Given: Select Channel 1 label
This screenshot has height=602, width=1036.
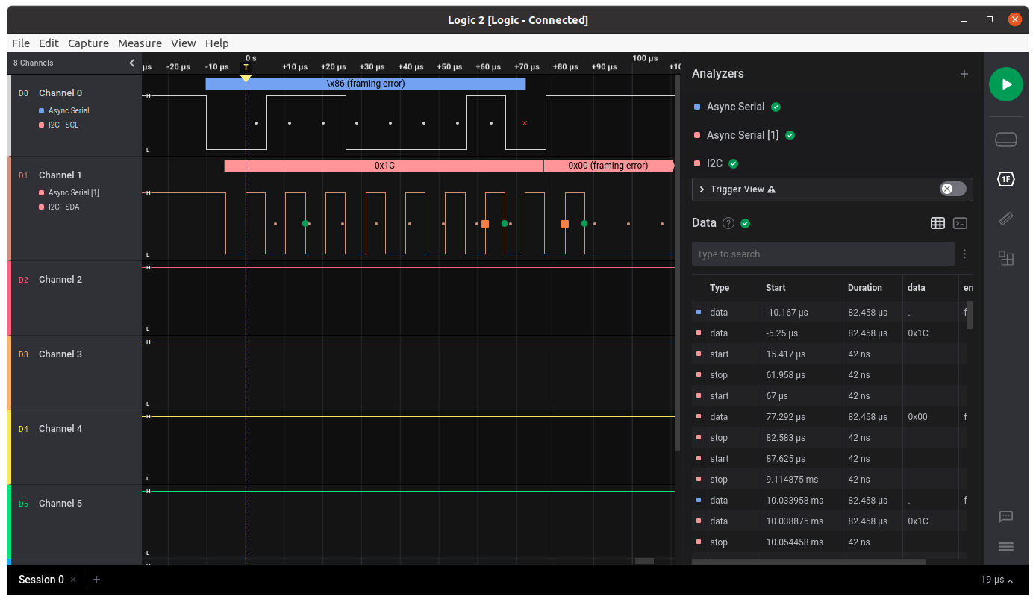Looking at the screenshot, I should 60,175.
